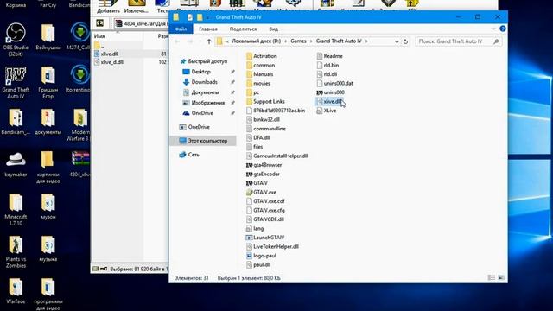Open the музон desktop folder
553x311 pixels.
(48, 206)
